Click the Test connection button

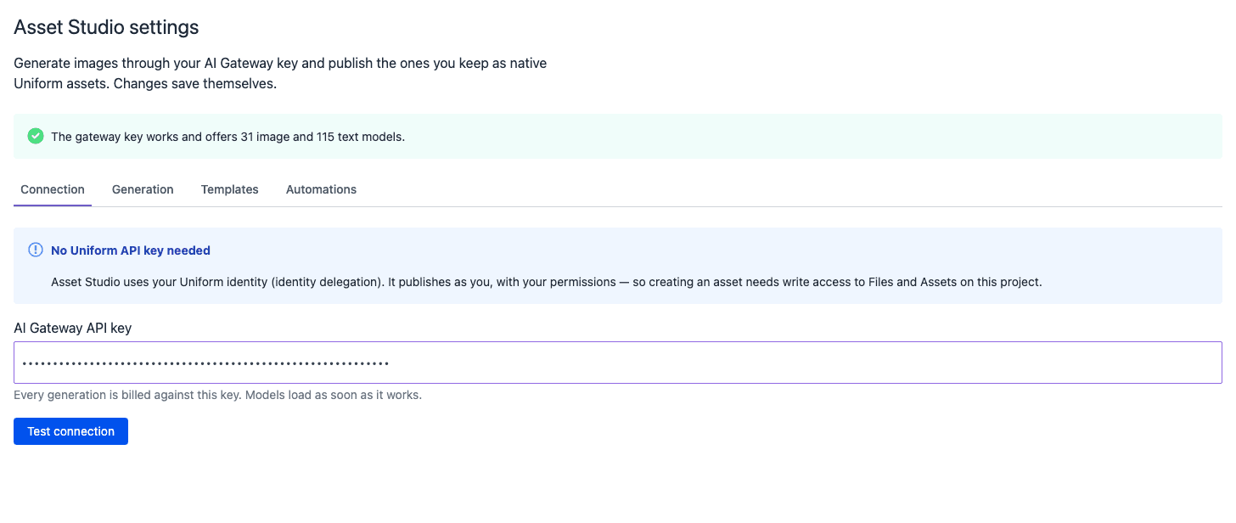70,431
